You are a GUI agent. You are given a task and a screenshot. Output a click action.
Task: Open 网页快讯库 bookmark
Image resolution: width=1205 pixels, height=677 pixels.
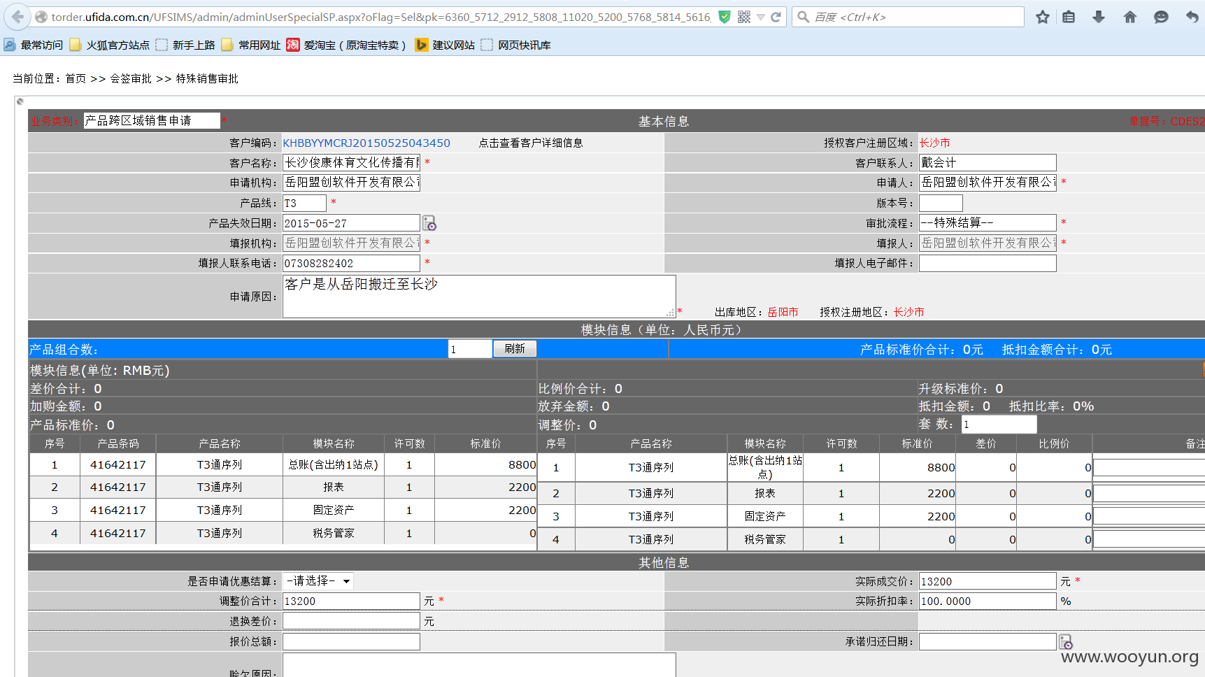516,45
